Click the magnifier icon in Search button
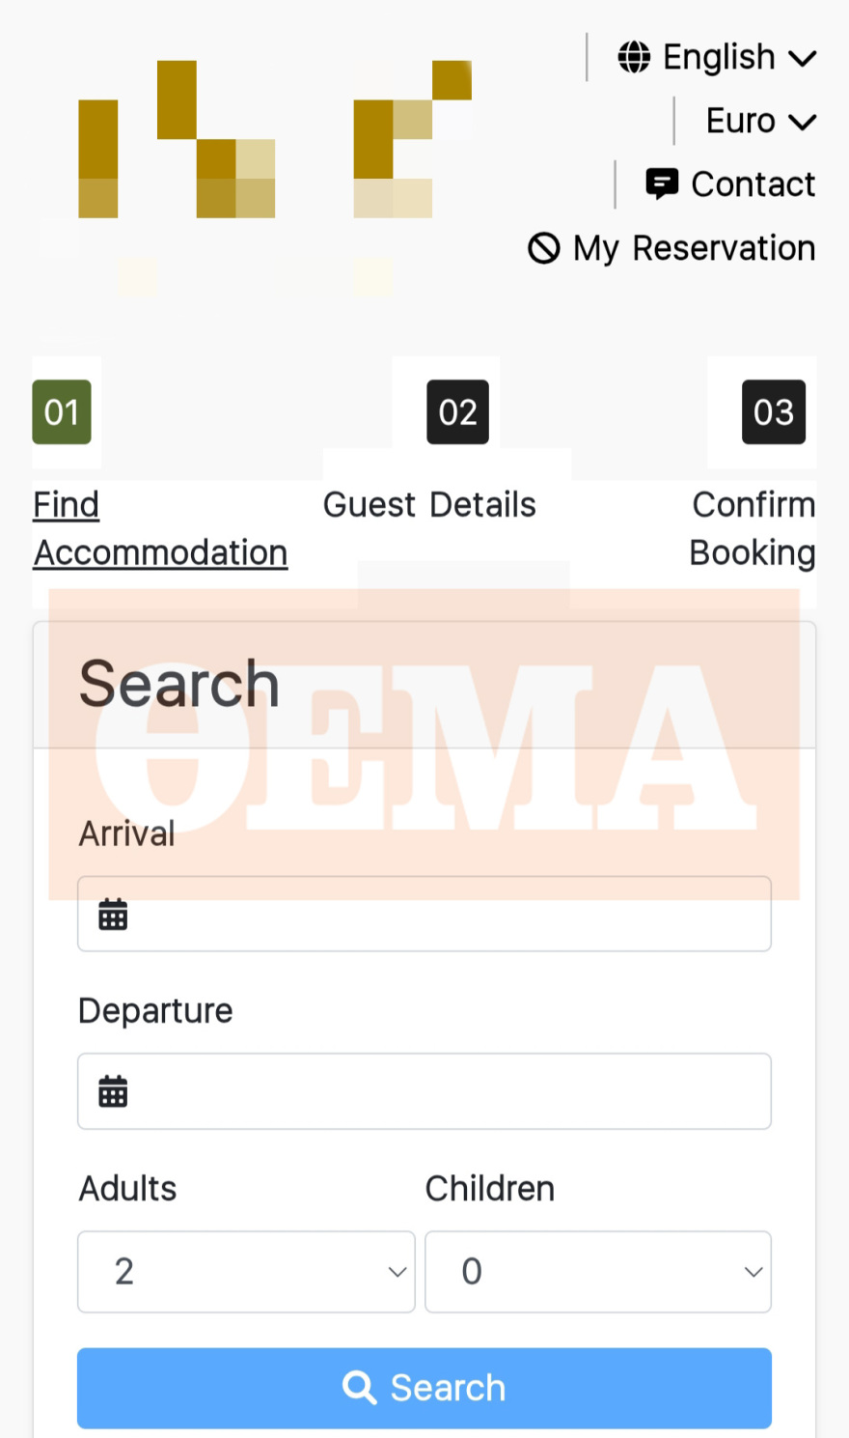 pos(360,1388)
